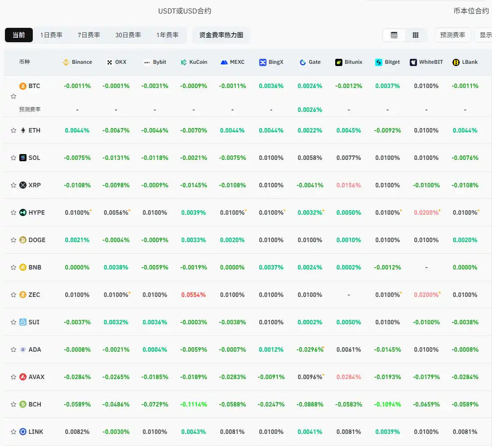Screen dimensions: 492x446
Task: Click the 预测费率 button
Action: click(452, 35)
